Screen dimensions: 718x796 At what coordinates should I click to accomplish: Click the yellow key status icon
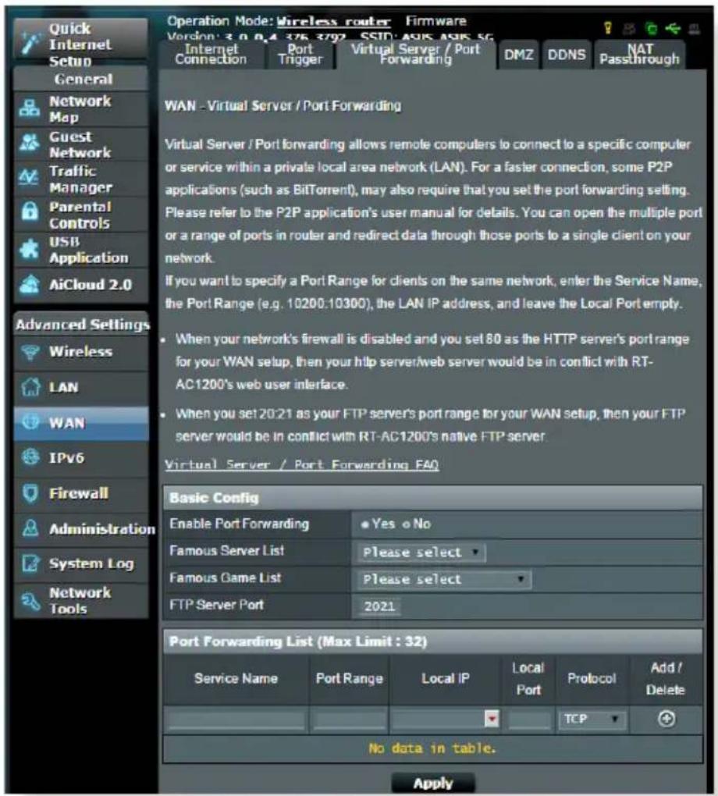click(608, 28)
